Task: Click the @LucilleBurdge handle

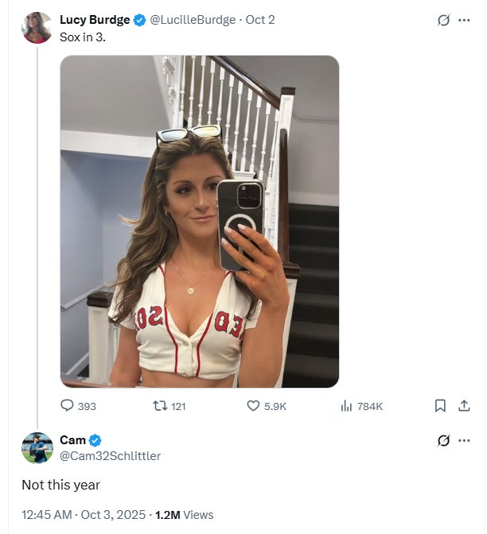Action: [193, 21]
